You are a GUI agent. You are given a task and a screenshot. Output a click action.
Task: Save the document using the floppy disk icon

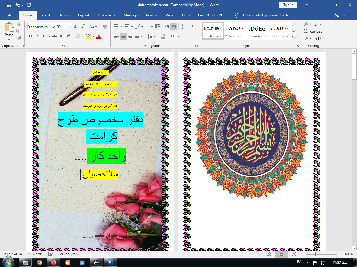[x=9, y=5]
